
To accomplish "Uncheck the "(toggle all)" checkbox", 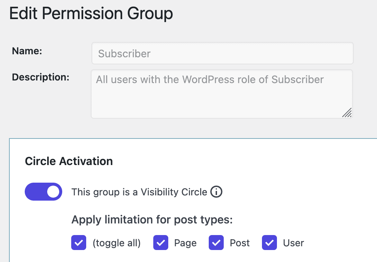I will [x=78, y=243].
